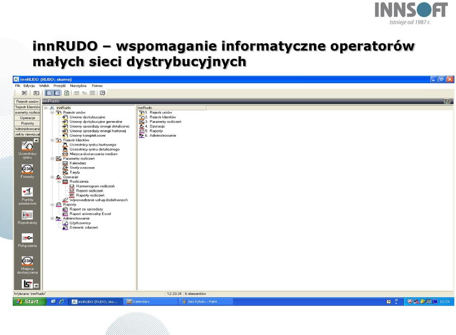Open the Połączenia sidebar icon
456x335 pixels.
(x=28, y=240)
